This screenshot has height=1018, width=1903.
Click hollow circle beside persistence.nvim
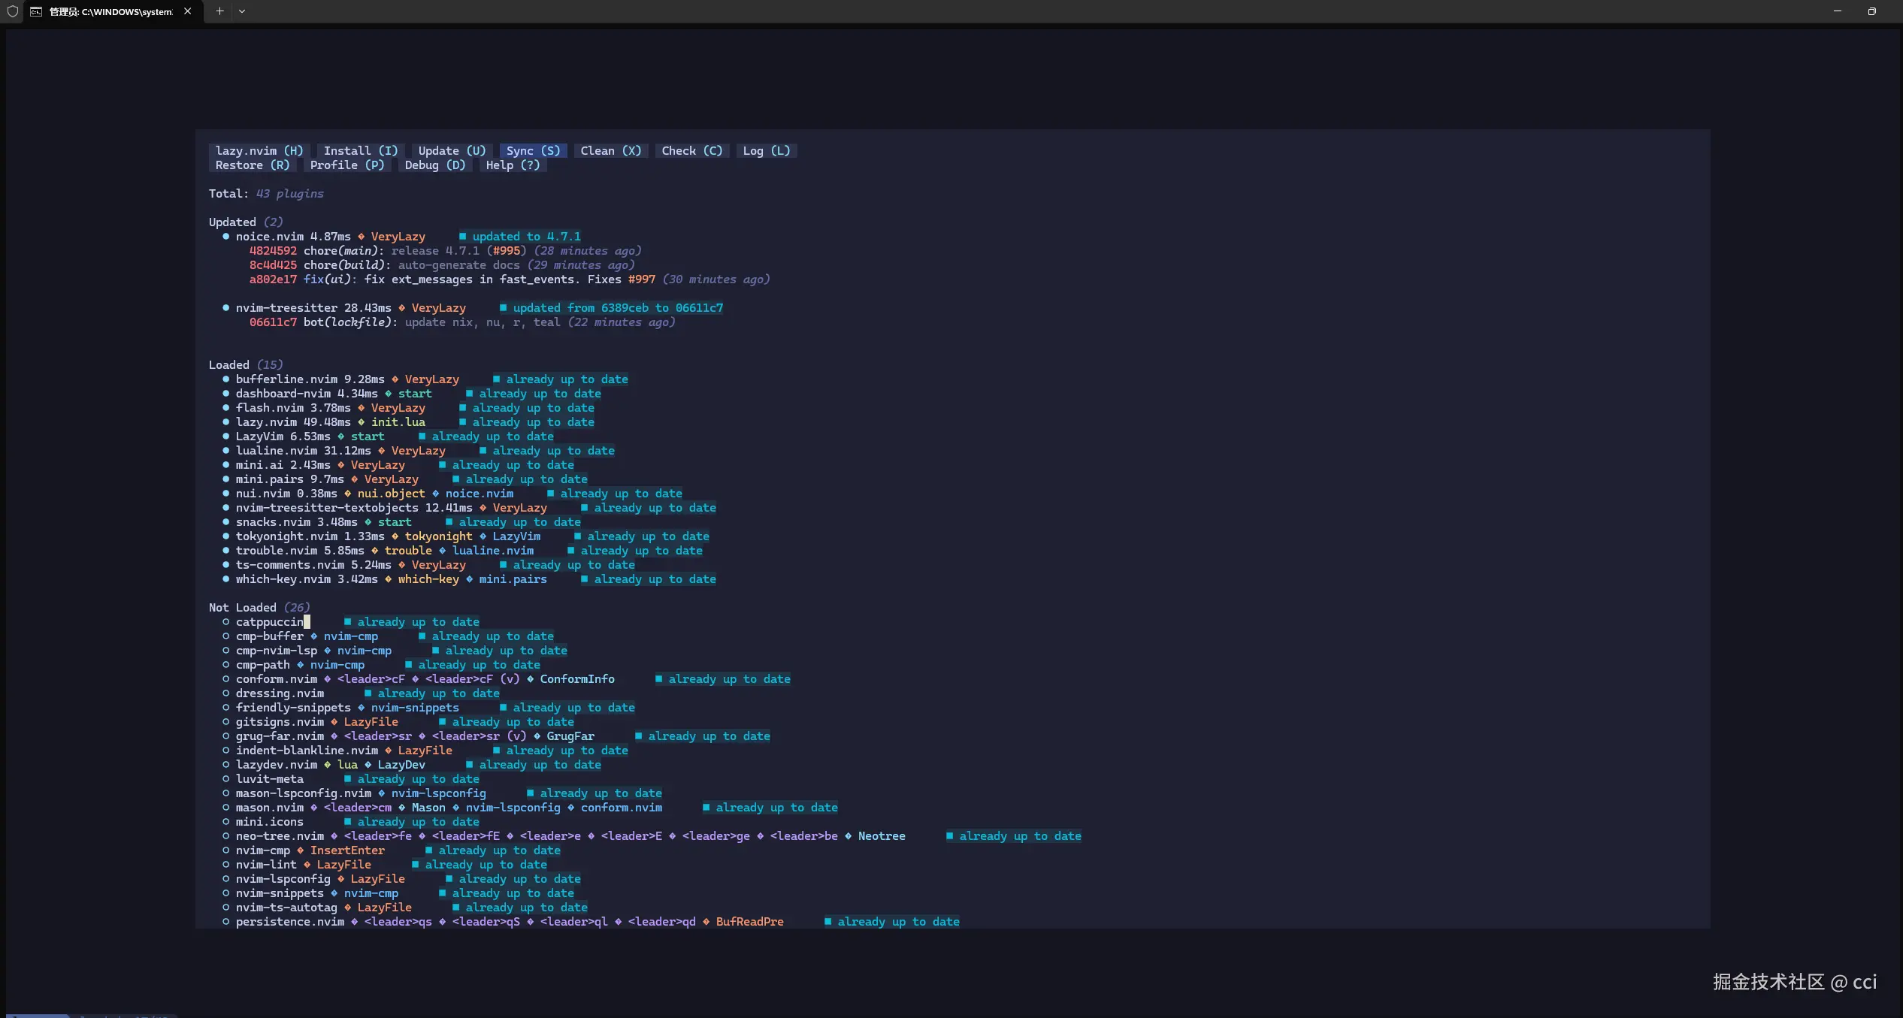coord(225,922)
